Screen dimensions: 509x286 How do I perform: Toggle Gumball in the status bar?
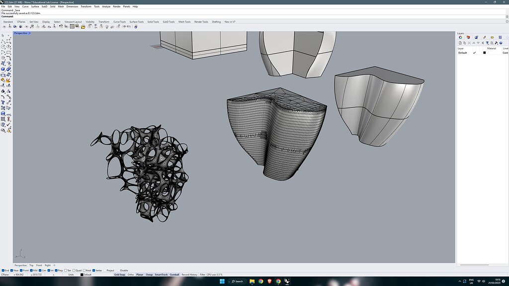(174, 274)
